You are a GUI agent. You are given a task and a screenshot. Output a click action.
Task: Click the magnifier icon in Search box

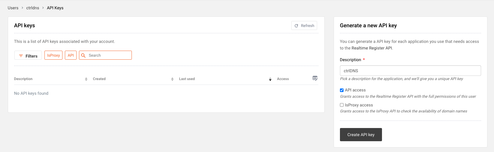83,55
